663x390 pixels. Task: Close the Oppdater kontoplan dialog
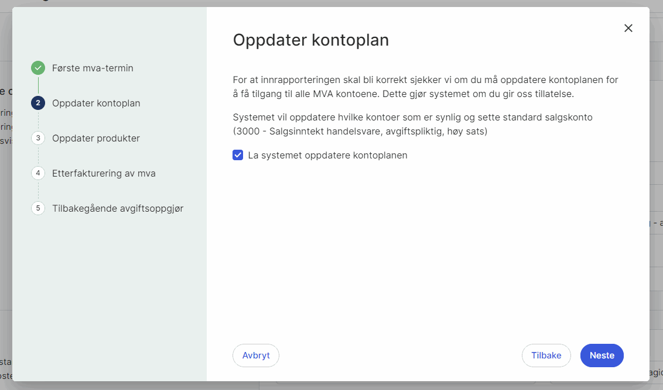click(x=628, y=28)
